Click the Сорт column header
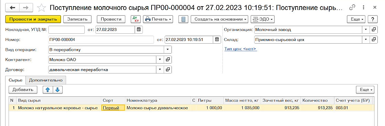This screenshot has height=126, width=385. click(x=113, y=101)
